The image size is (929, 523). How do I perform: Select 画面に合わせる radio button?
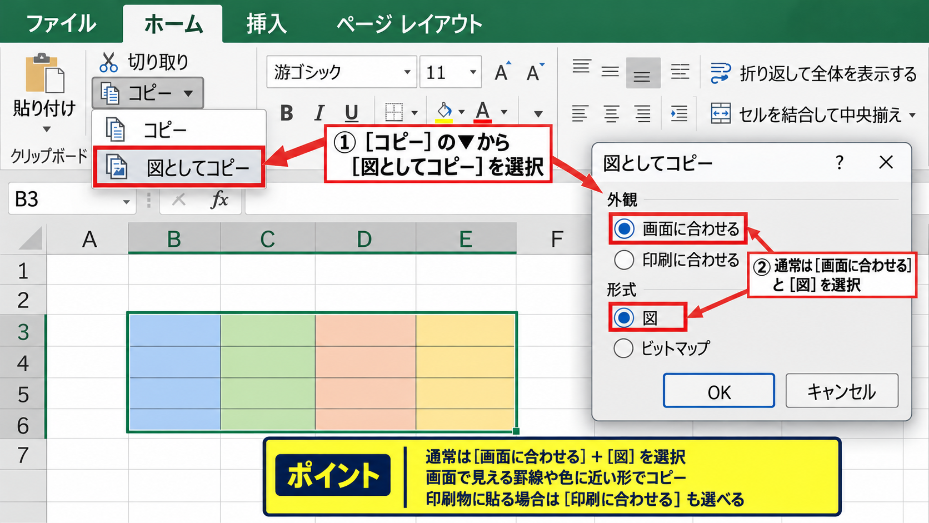(624, 228)
